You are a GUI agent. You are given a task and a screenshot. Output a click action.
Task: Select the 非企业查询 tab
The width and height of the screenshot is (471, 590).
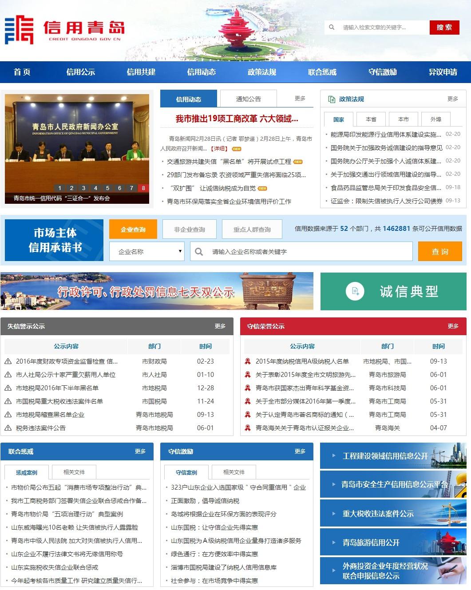pos(189,230)
